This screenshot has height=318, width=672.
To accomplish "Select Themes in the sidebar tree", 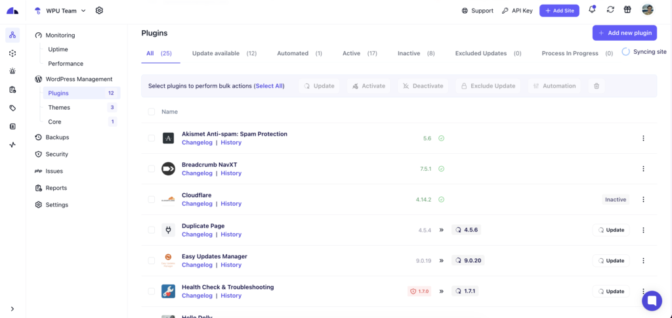I will click(59, 108).
